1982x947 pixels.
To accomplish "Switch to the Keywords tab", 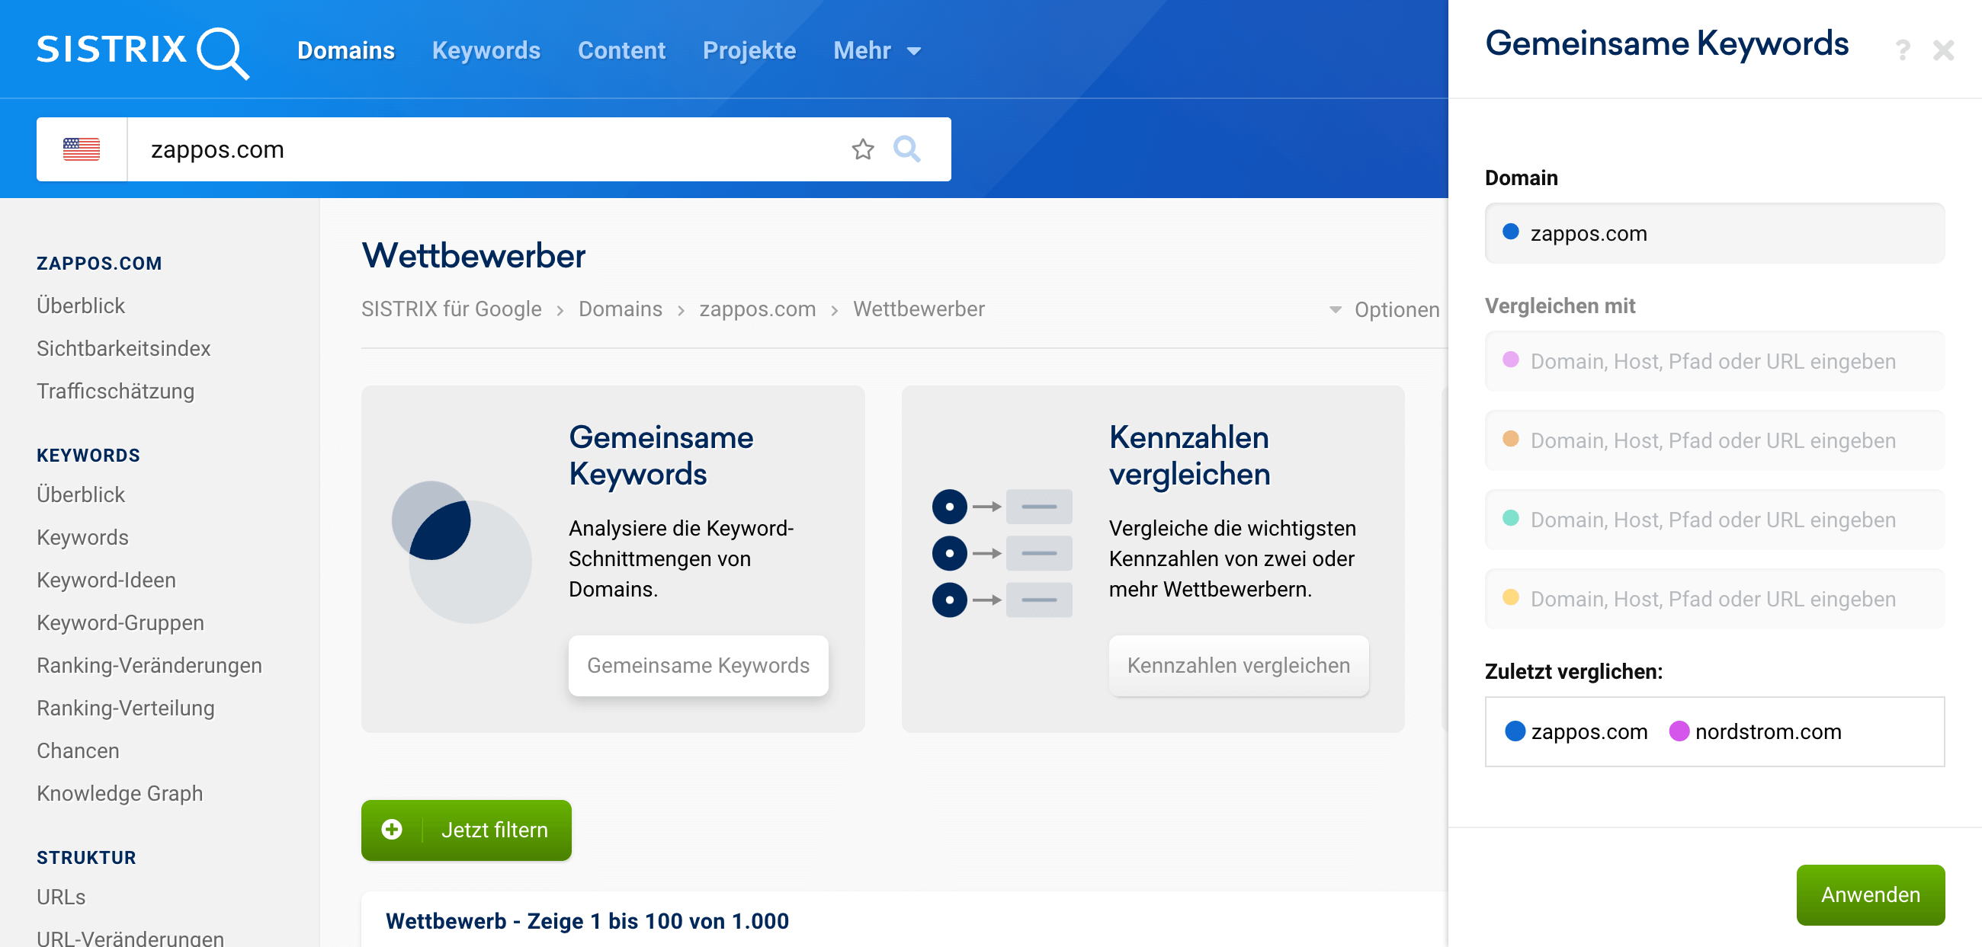I will [x=486, y=51].
